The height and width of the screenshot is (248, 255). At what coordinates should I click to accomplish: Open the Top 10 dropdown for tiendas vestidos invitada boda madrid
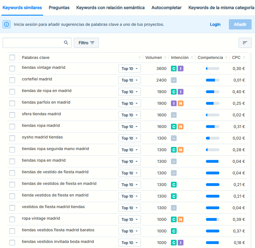point(129,243)
